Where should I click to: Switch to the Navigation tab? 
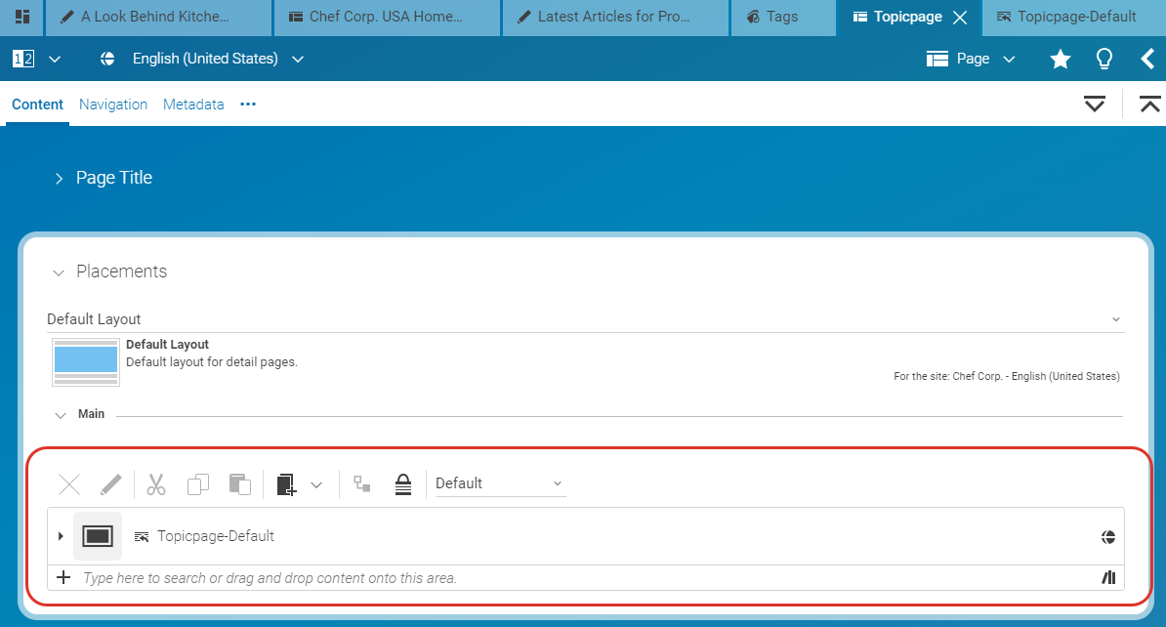(x=113, y=104)
